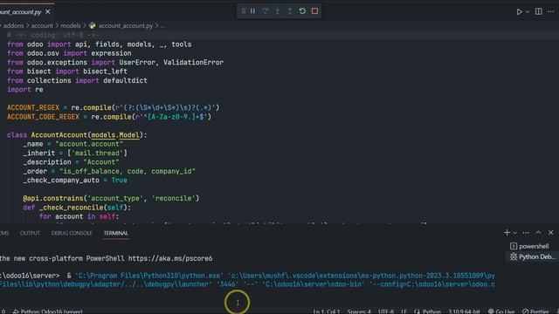Click the debug Step Over icon
The width and height of the screenshot is (559, 314).
pos(265,11)
